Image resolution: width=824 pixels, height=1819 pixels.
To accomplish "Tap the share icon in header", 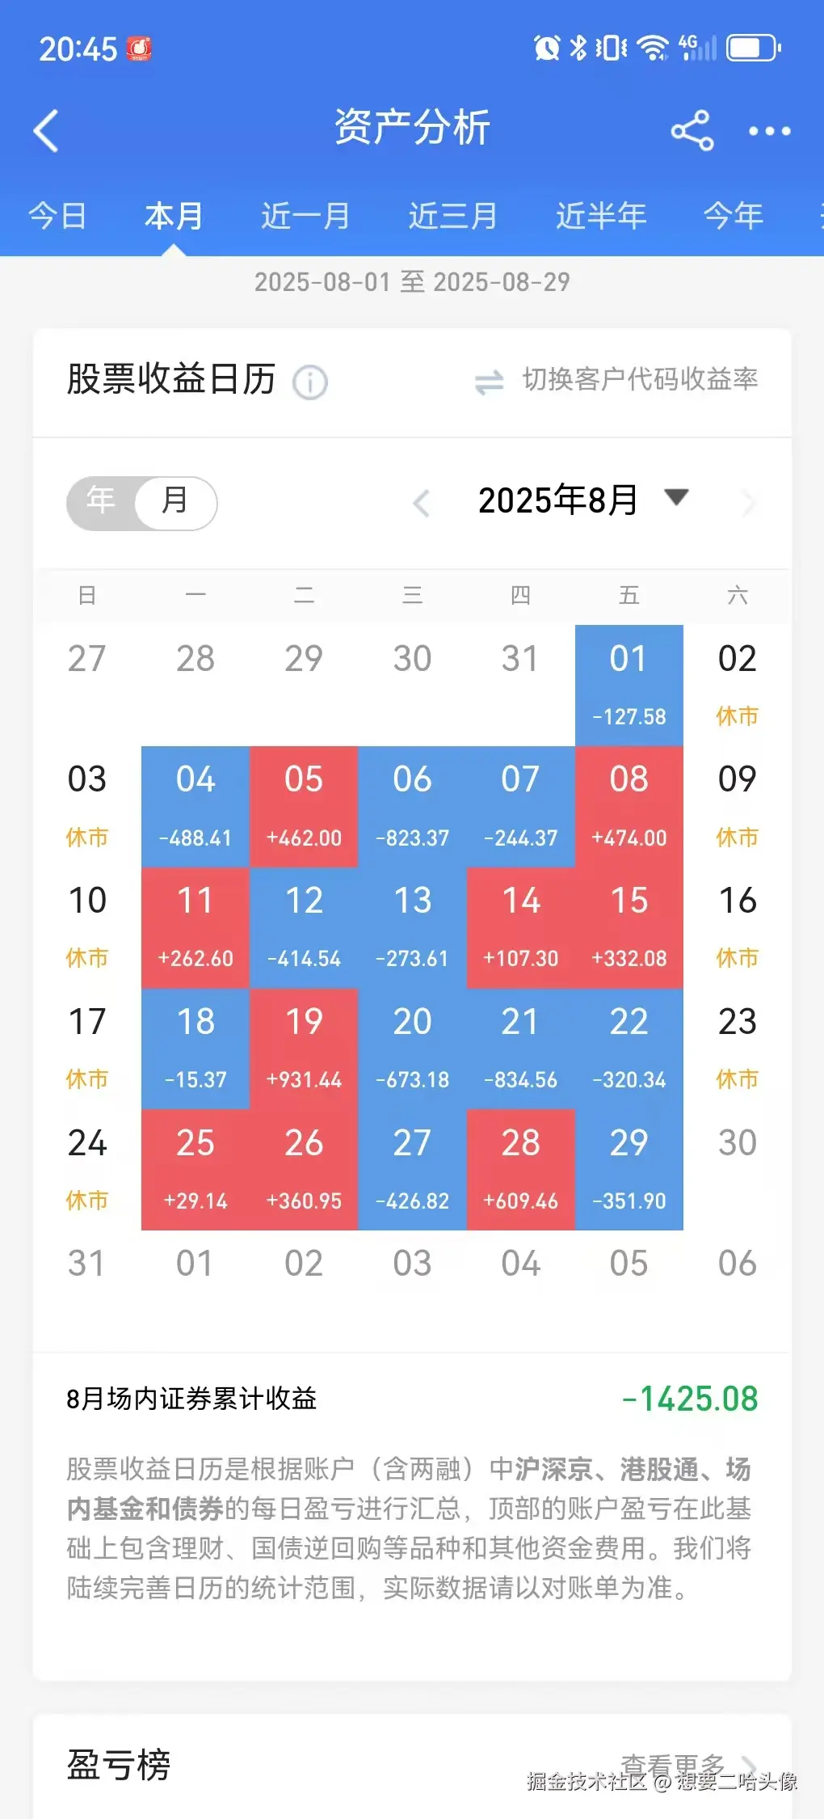I will coord(692,130).
